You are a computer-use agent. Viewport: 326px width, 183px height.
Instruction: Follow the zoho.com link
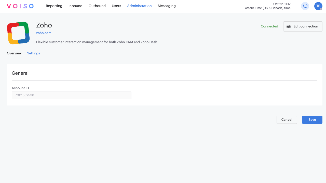[x=44, y=33]
